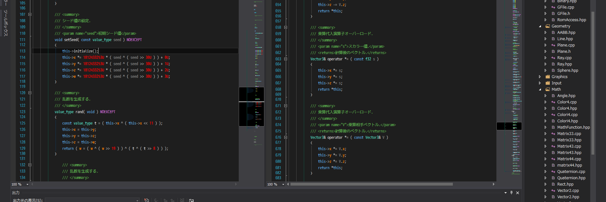
Task: Click the Matrix33.cpp C++ file icon
Action: [x=553, y=134]
